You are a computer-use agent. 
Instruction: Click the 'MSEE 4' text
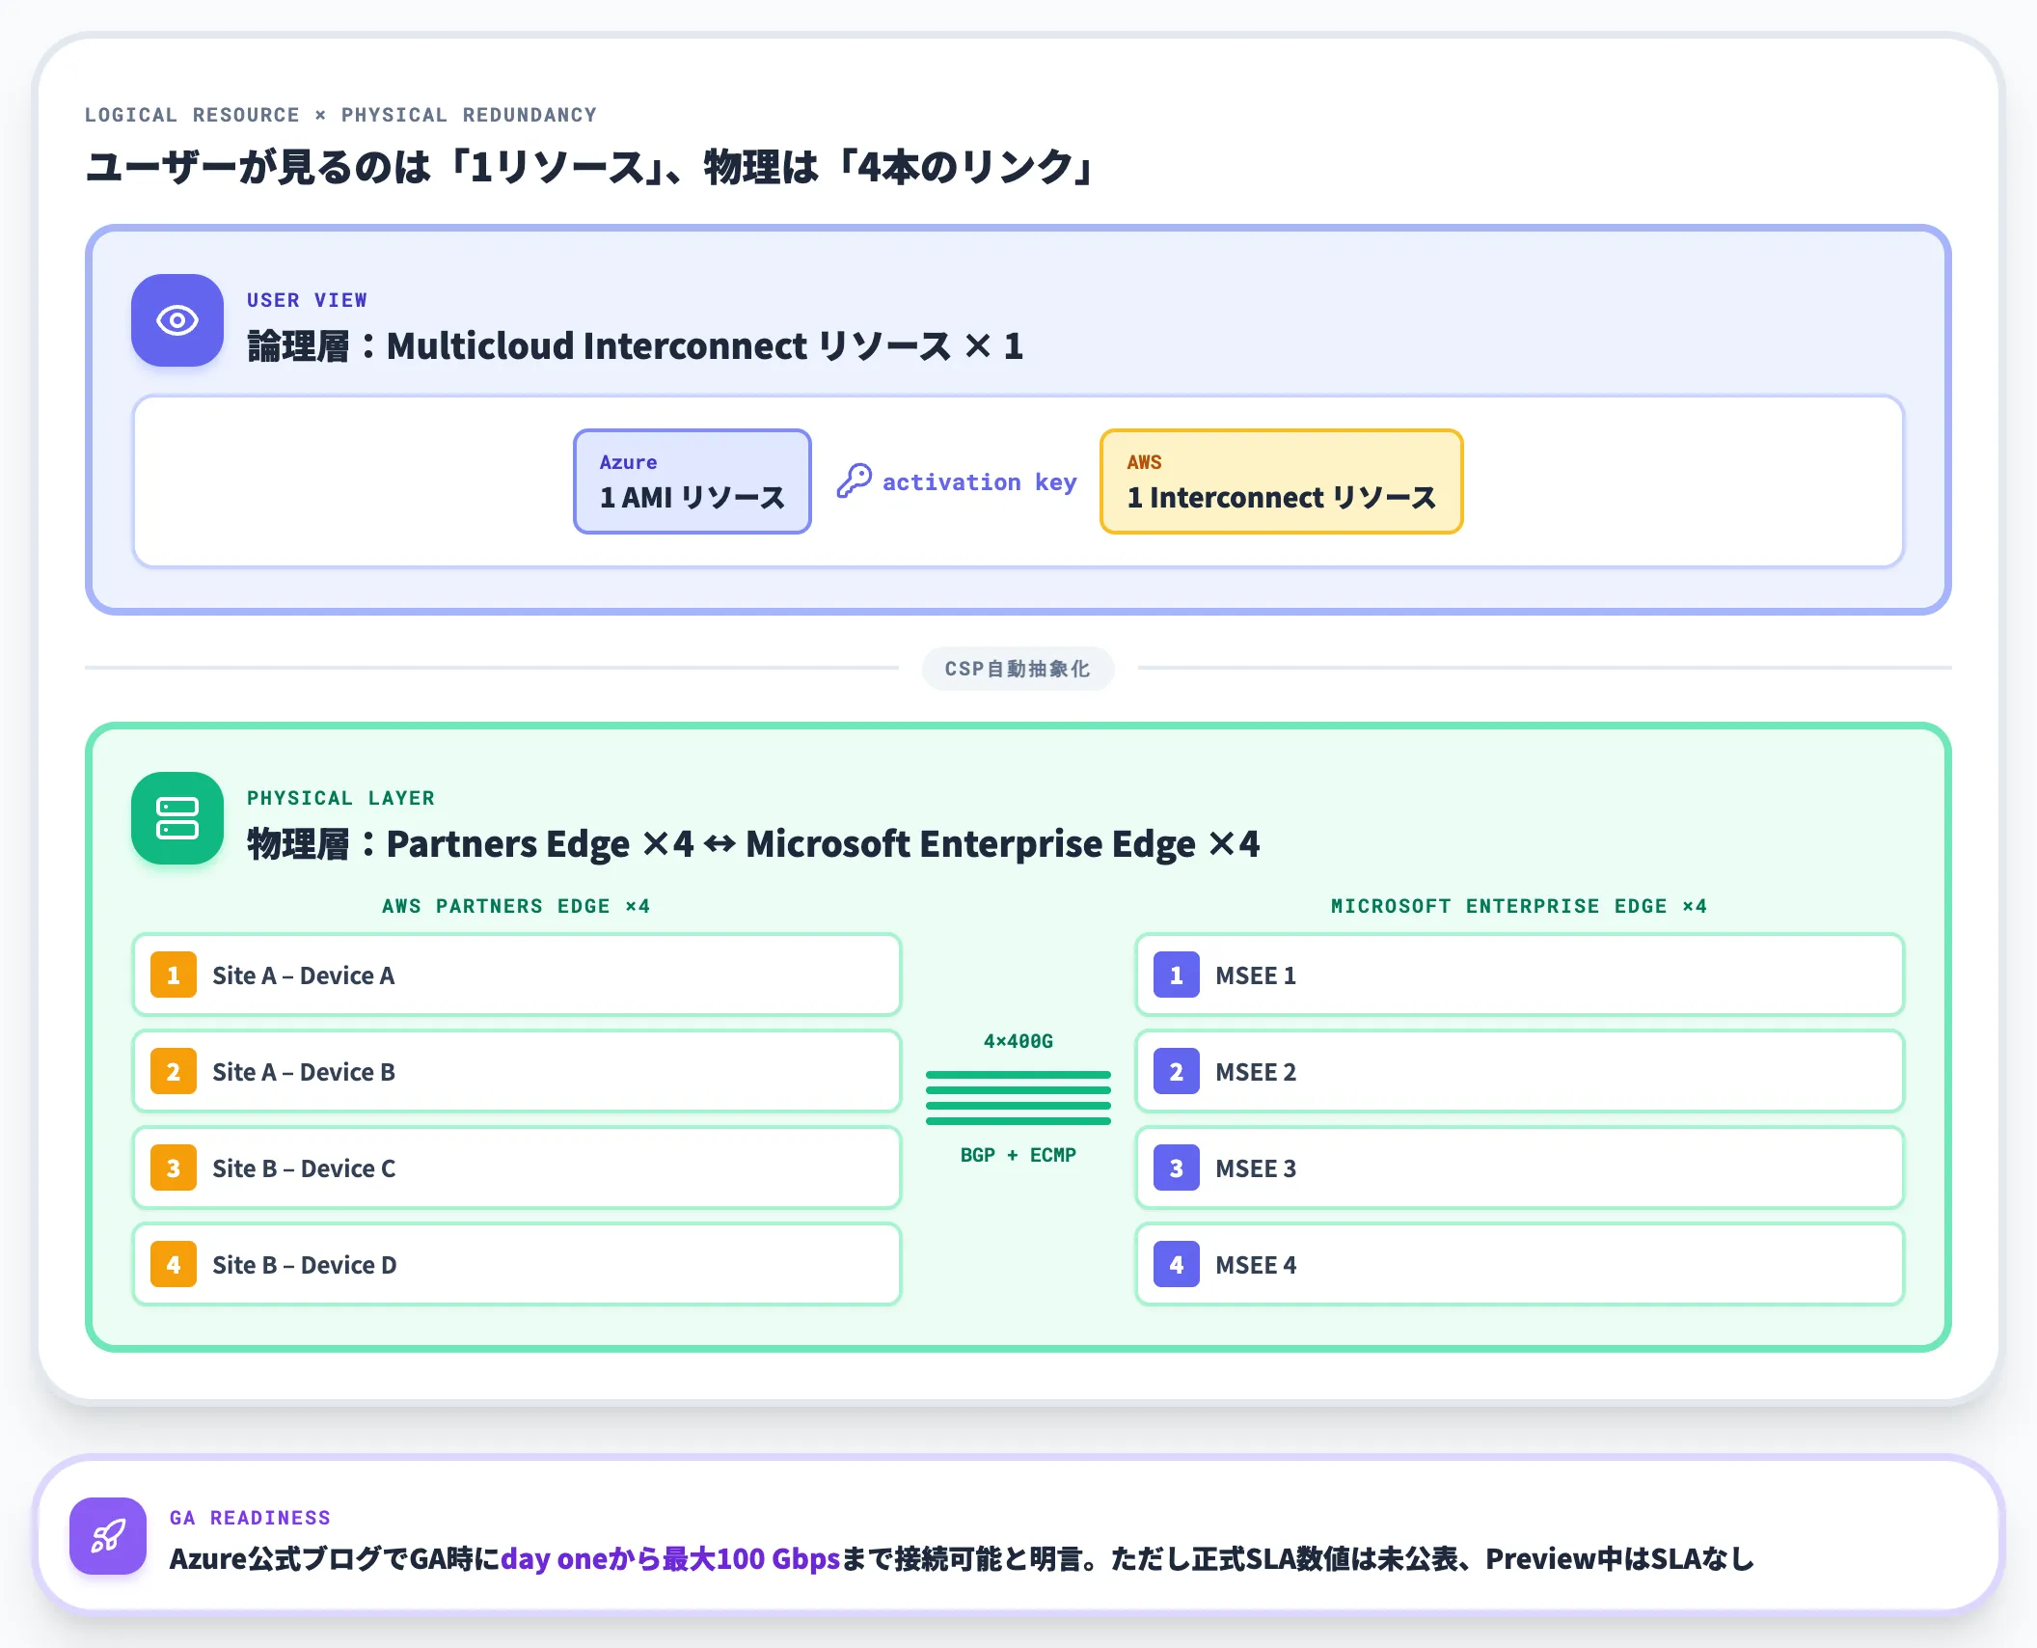[1256, 1265]
